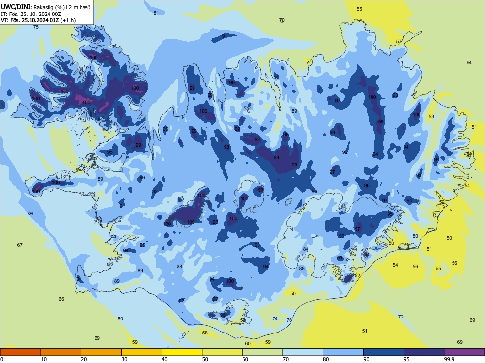
Task: Select the map value '75' below title box
Action: coord(36,27)
